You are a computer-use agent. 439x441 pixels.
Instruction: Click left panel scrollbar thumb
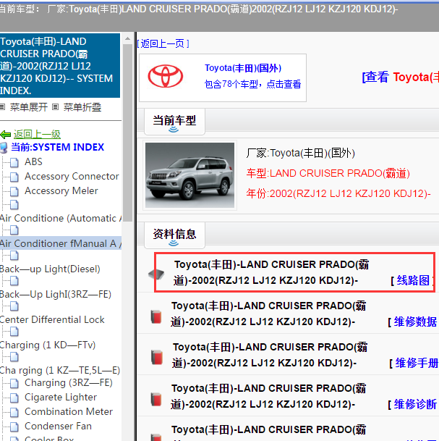[127, 133]
